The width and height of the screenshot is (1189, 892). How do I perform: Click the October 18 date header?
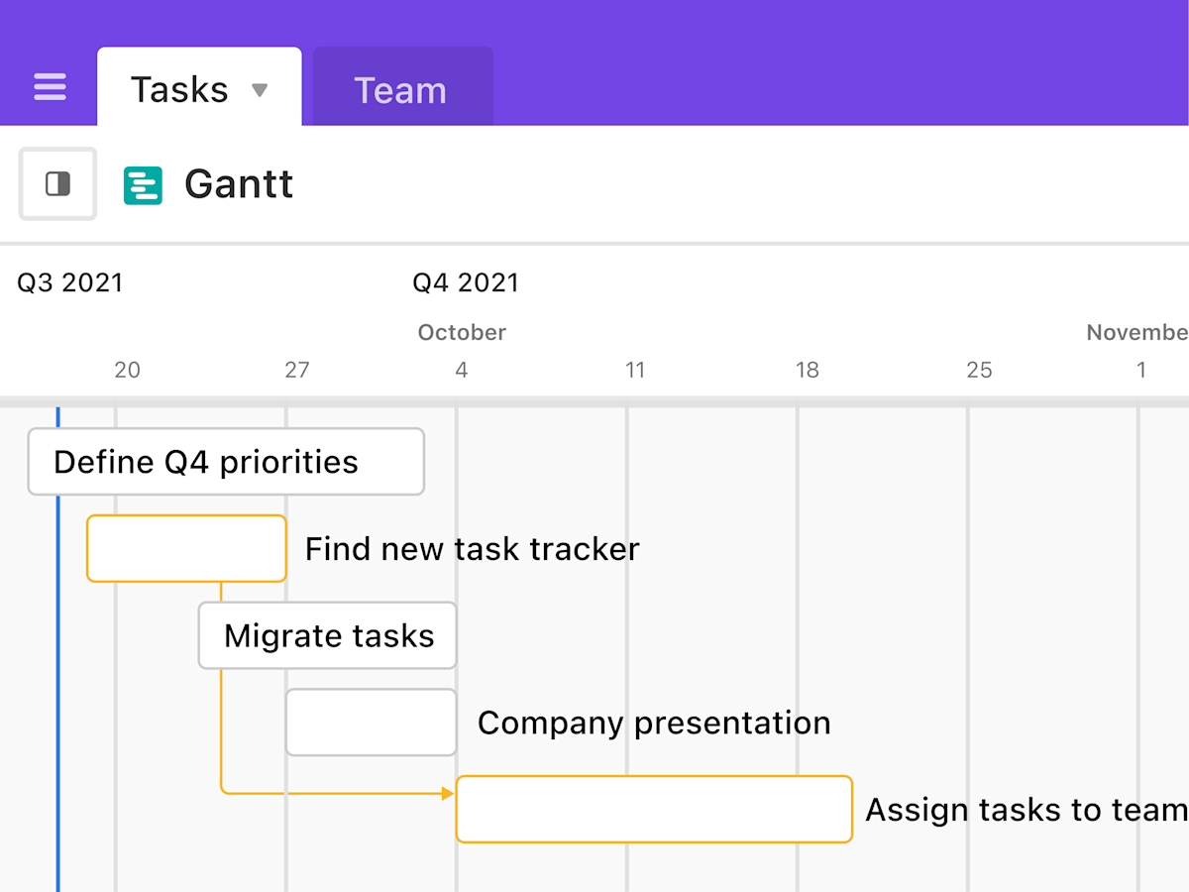808,370
